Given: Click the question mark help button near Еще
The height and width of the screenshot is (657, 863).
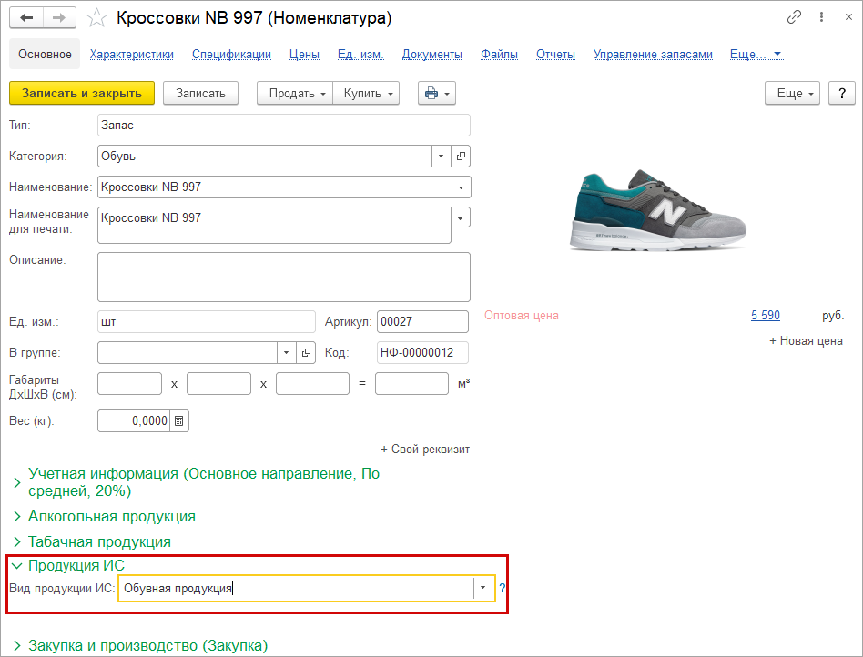Looking at the screenshot, I should 842,93.
